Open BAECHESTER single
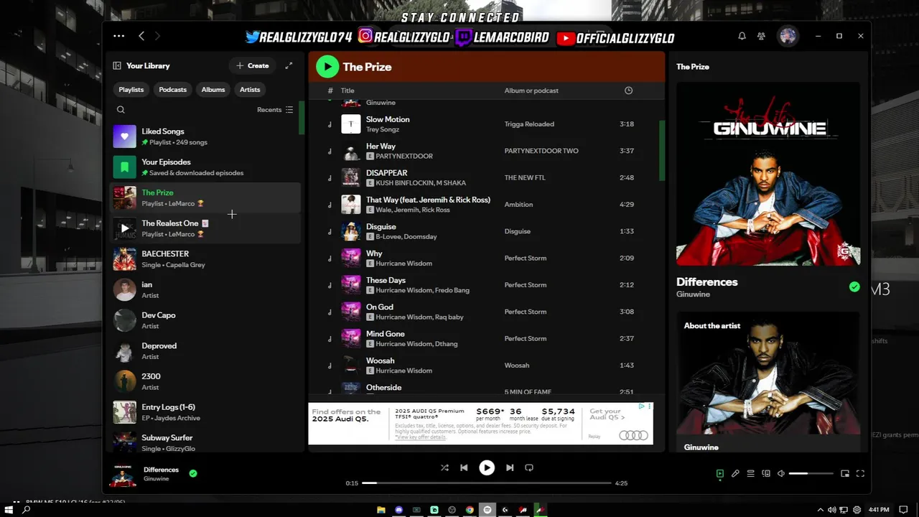 [205, 259]
